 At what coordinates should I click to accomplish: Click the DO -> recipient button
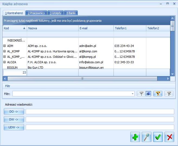tap(14, 112)
